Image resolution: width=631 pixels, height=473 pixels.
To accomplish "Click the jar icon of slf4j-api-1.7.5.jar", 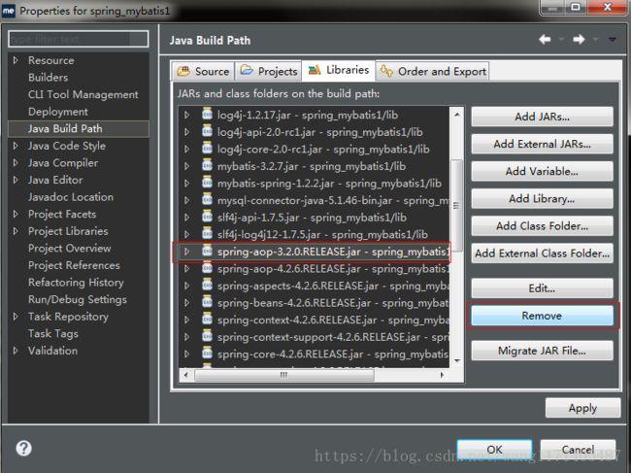I will click(207, 217).
